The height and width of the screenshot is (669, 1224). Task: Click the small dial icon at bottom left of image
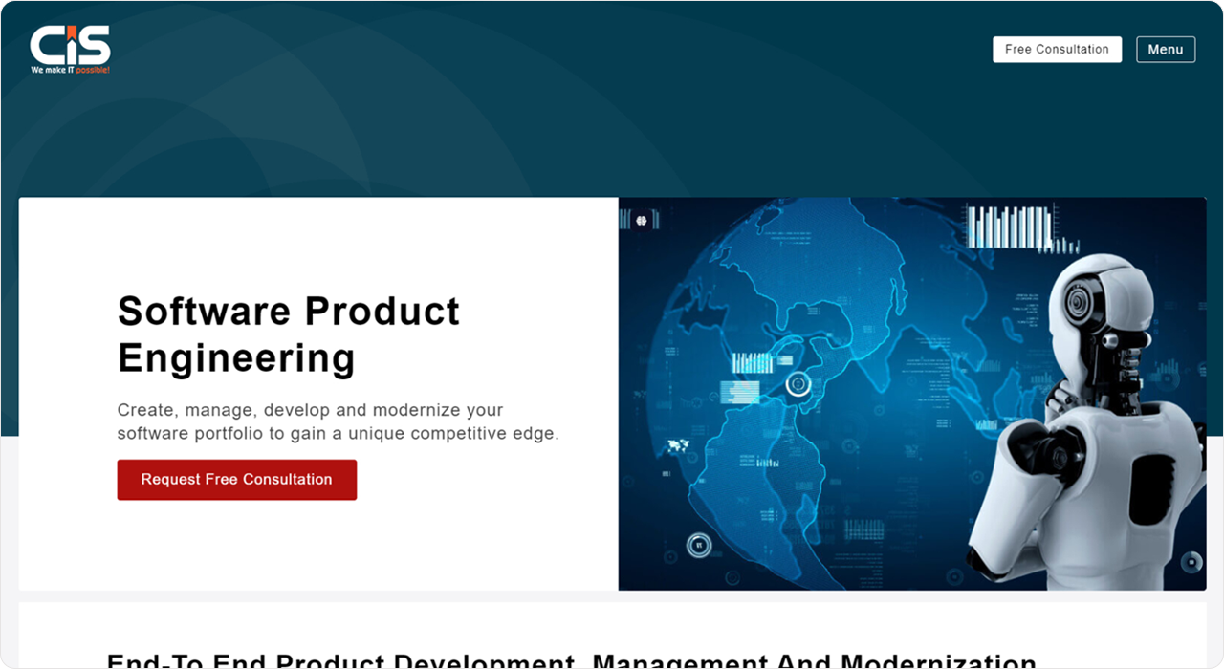[x=700, y=545]
